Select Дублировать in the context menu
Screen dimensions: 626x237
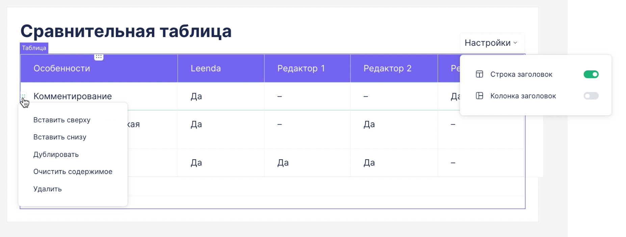tap(56, 155)
